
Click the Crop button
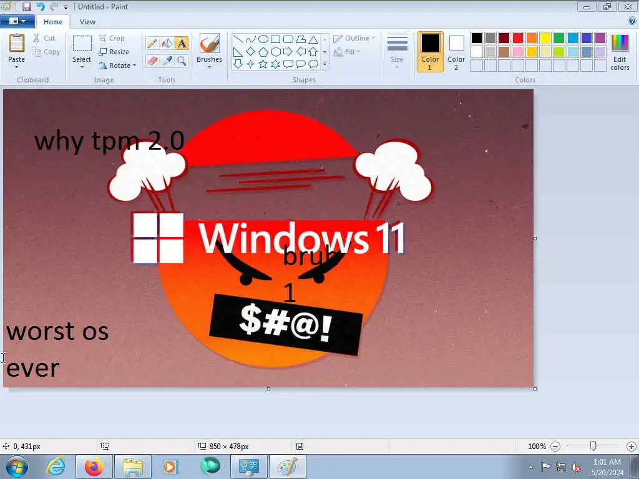coord(112,38)
